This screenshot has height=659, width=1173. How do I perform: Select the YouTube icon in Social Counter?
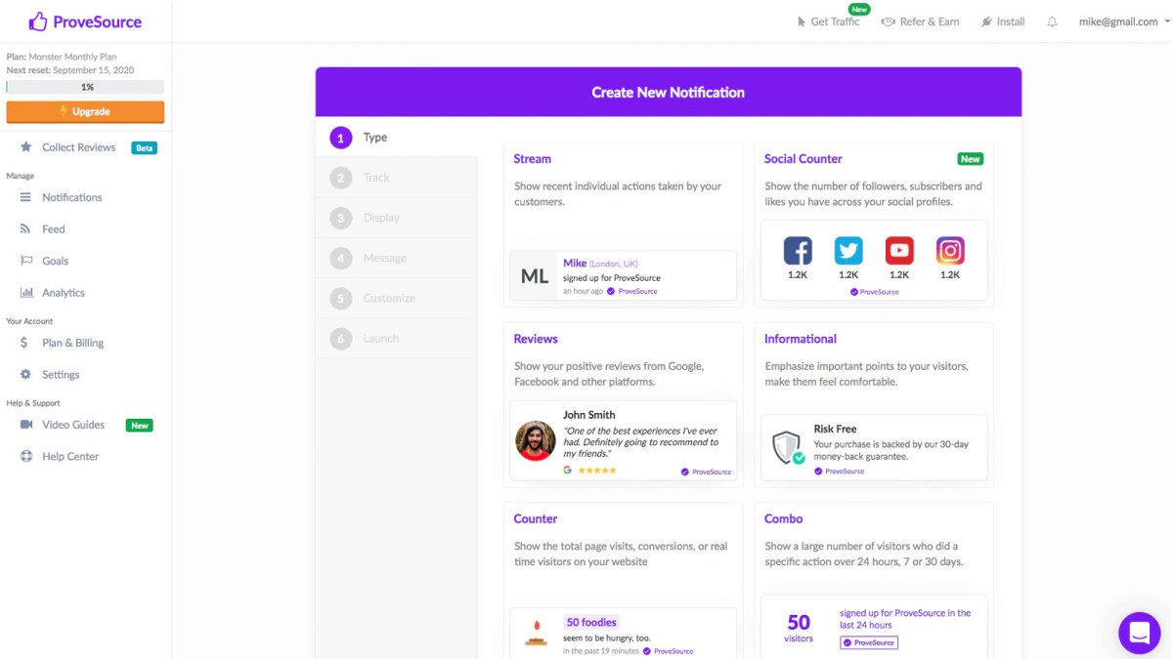click(x=899, y=249)
